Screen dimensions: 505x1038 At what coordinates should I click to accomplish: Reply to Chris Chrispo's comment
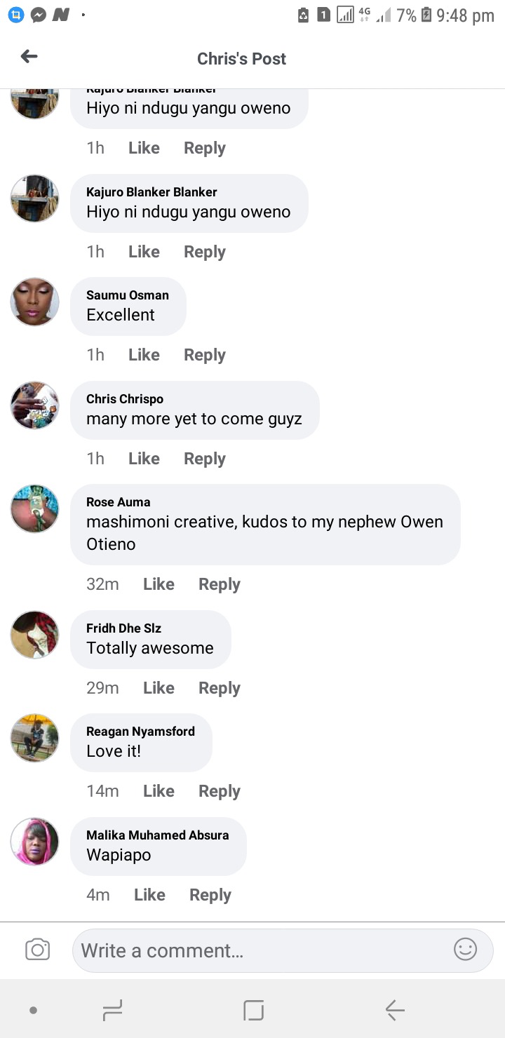pyautogui.click(x=205, y=459)
